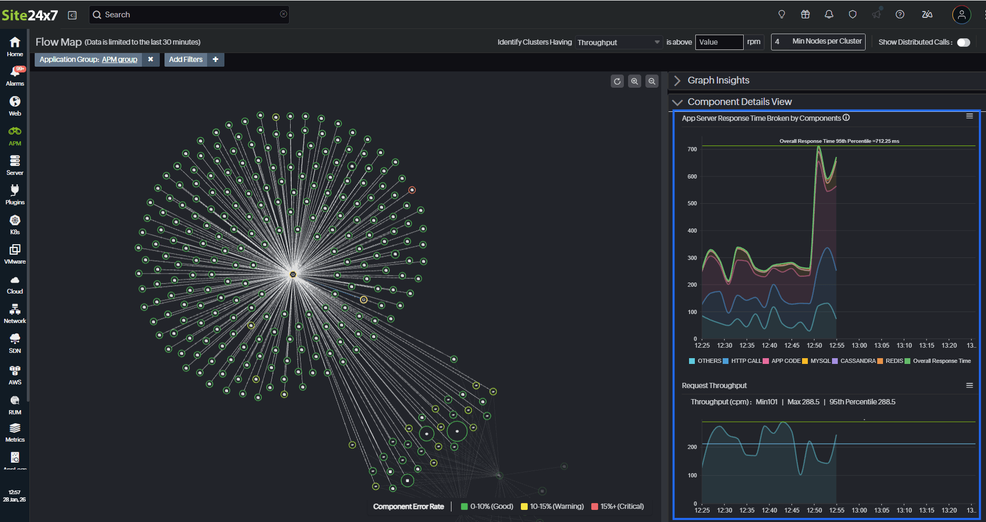Image resolution: width=986 pixels, height=522 pixels.
Task: Open the Request Throughput chart menu
Action: click(x=969, y=385)
